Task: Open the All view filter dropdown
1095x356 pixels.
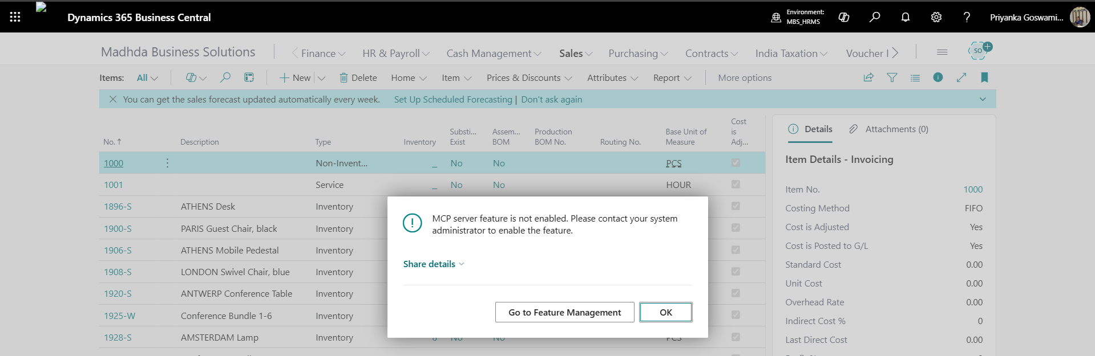Action: coord(147,77)
